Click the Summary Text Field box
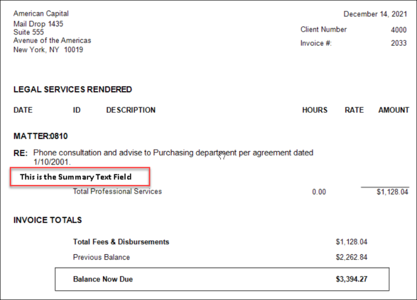Image resolution: width=417 pixels, height=300 pixels. coord(79,177)
